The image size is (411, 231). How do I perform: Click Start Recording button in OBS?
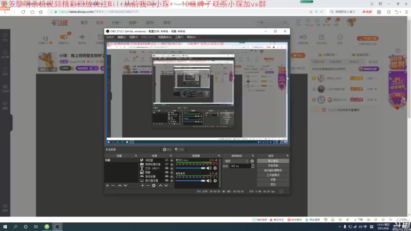(273, 166)
